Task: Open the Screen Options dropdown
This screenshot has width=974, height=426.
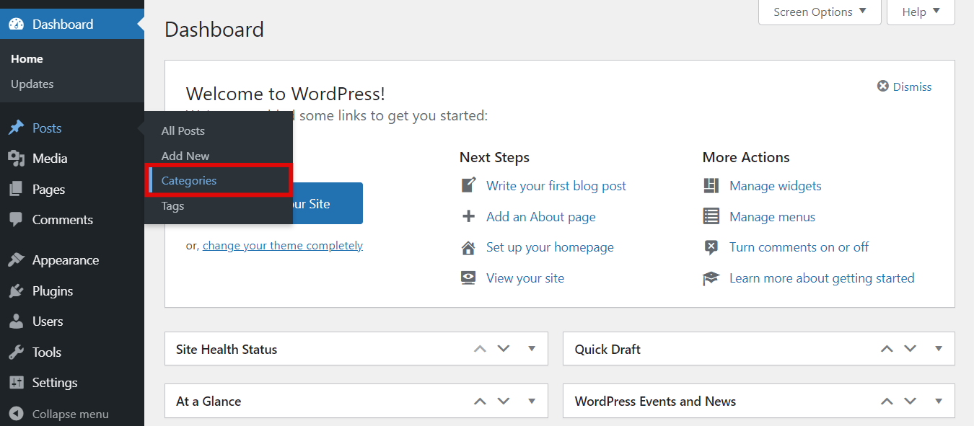Action: (x=819, y=12)
